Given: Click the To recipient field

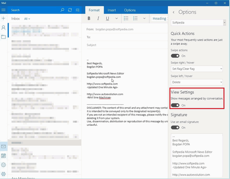Looking at the screenshot, I should point(127,37).
